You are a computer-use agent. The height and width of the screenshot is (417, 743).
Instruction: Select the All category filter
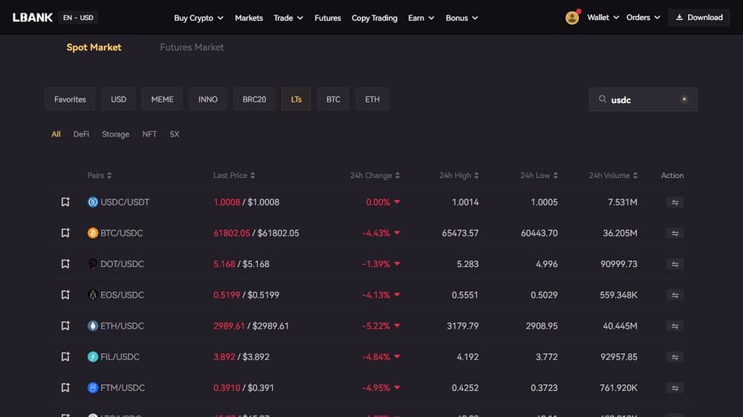56,134
